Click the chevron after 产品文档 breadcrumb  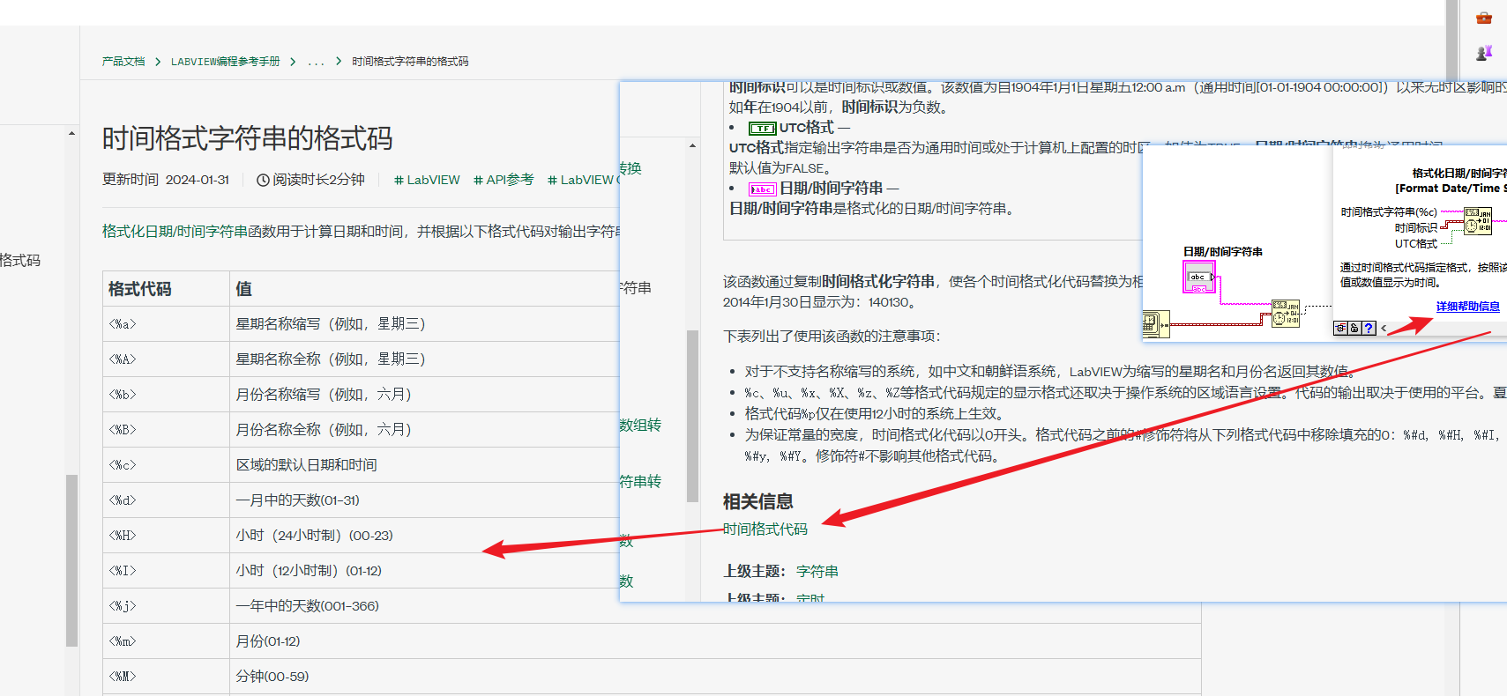click(158, 62)
